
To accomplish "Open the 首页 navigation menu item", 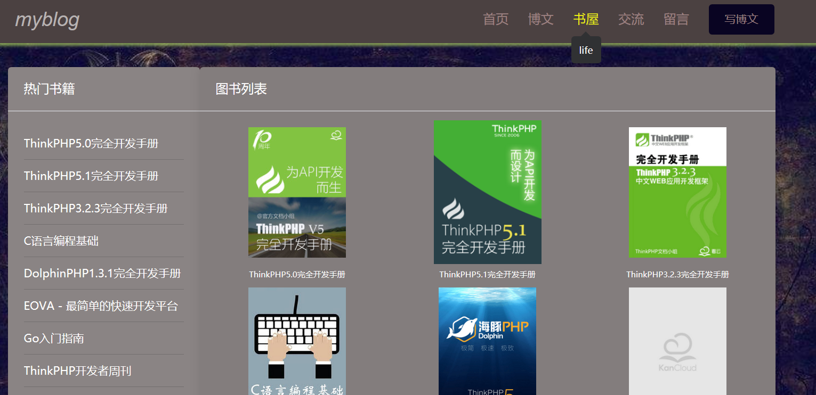I will pos(495,19).
